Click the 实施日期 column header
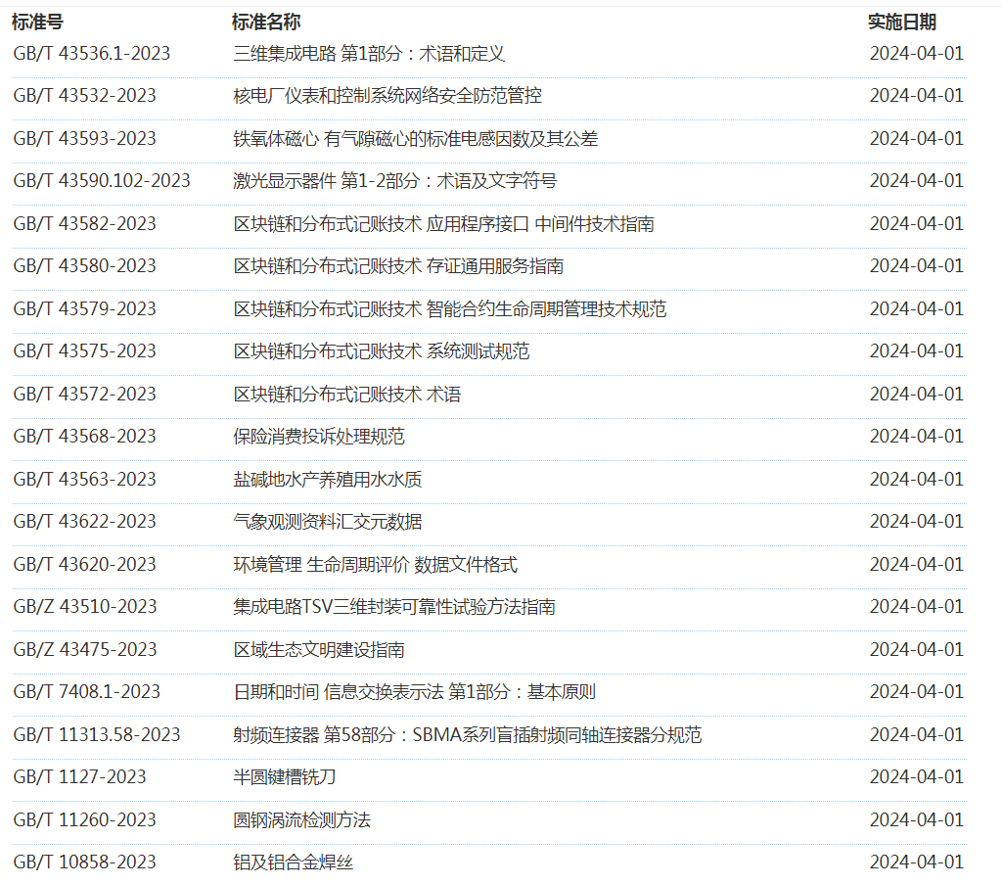Viewport: 1002px width, 886px height. 901,22
